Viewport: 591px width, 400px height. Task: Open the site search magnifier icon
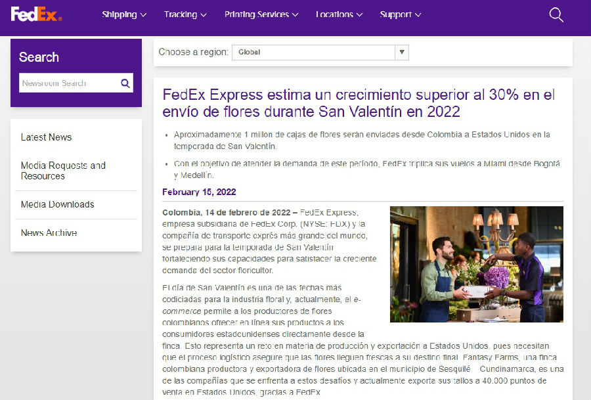(x=556, y=14)
